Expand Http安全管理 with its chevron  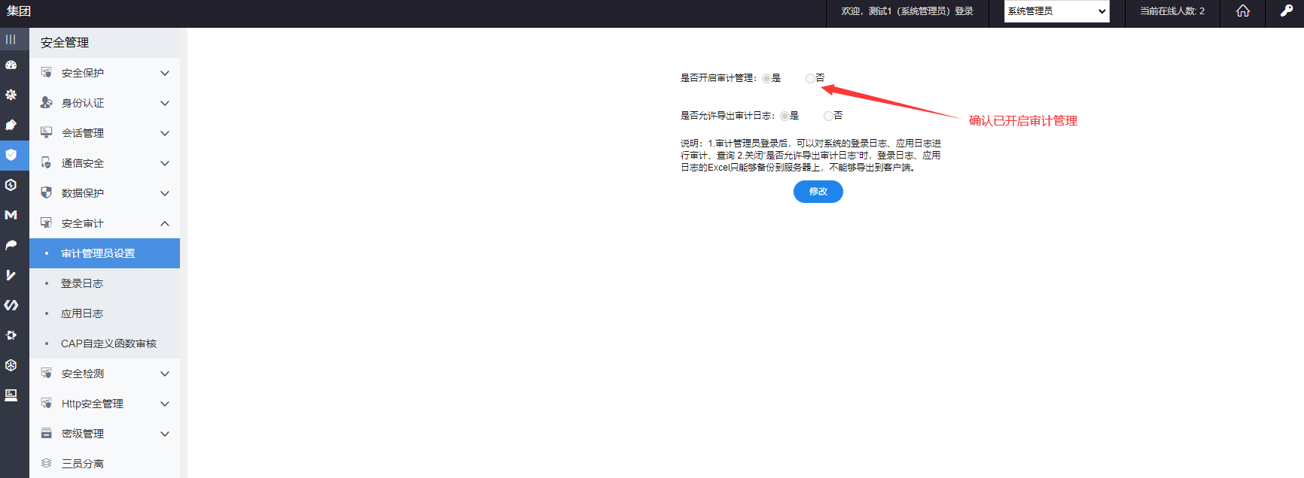(x=165, y=404)
